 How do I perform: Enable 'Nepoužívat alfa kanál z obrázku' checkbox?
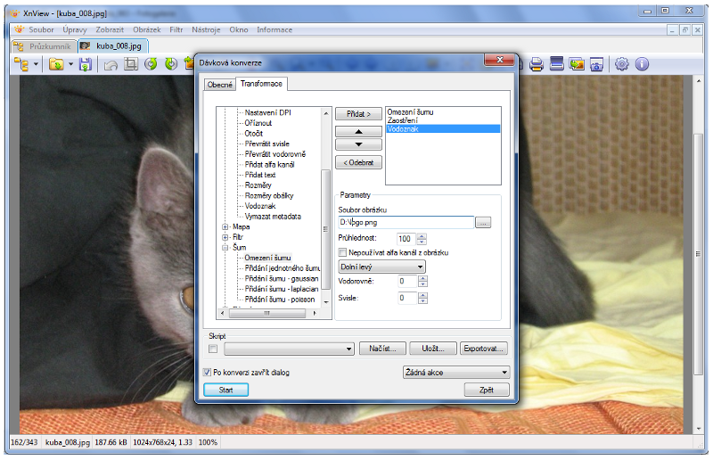[x=343, y=252]
